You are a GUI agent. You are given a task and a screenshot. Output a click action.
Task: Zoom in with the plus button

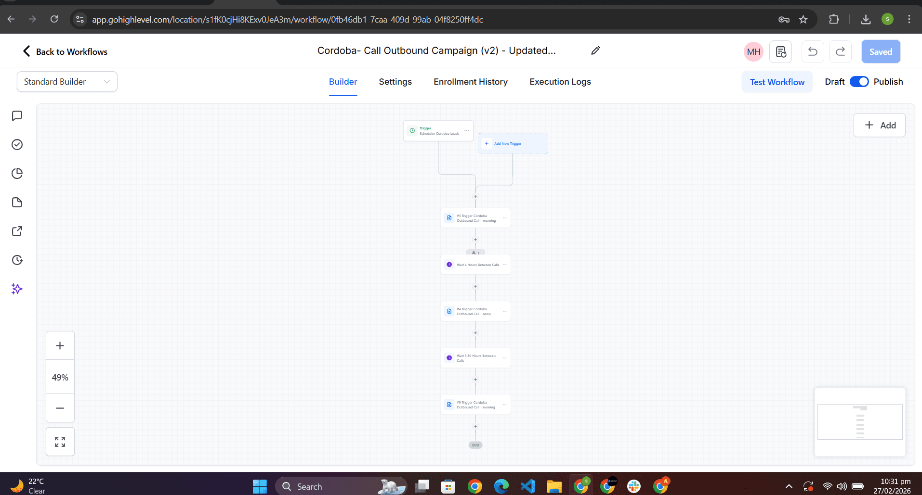(60, 346)
